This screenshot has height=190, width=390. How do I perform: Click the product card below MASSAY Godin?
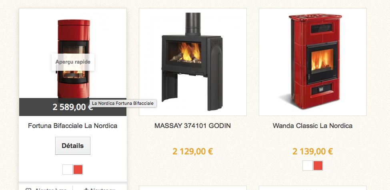[x=193, y=188]
